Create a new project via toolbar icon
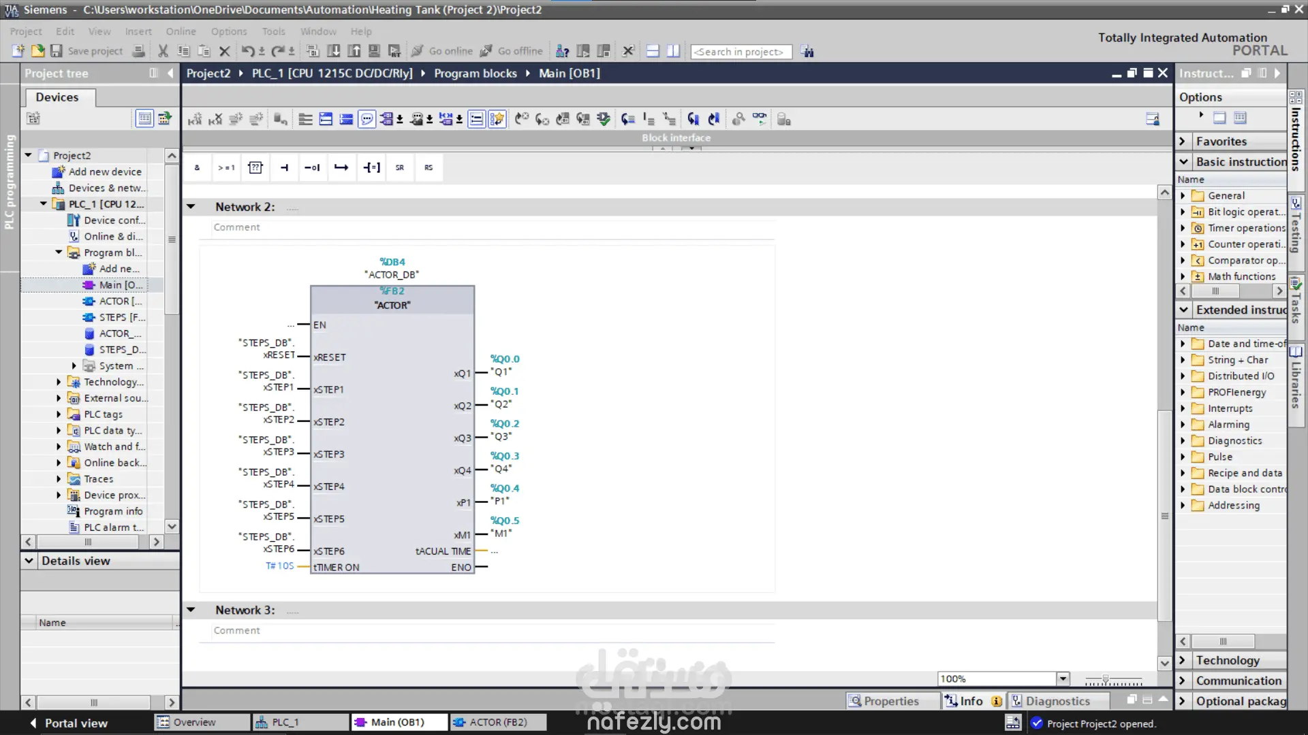1308x735 pixels. click(x=18, y=51)
